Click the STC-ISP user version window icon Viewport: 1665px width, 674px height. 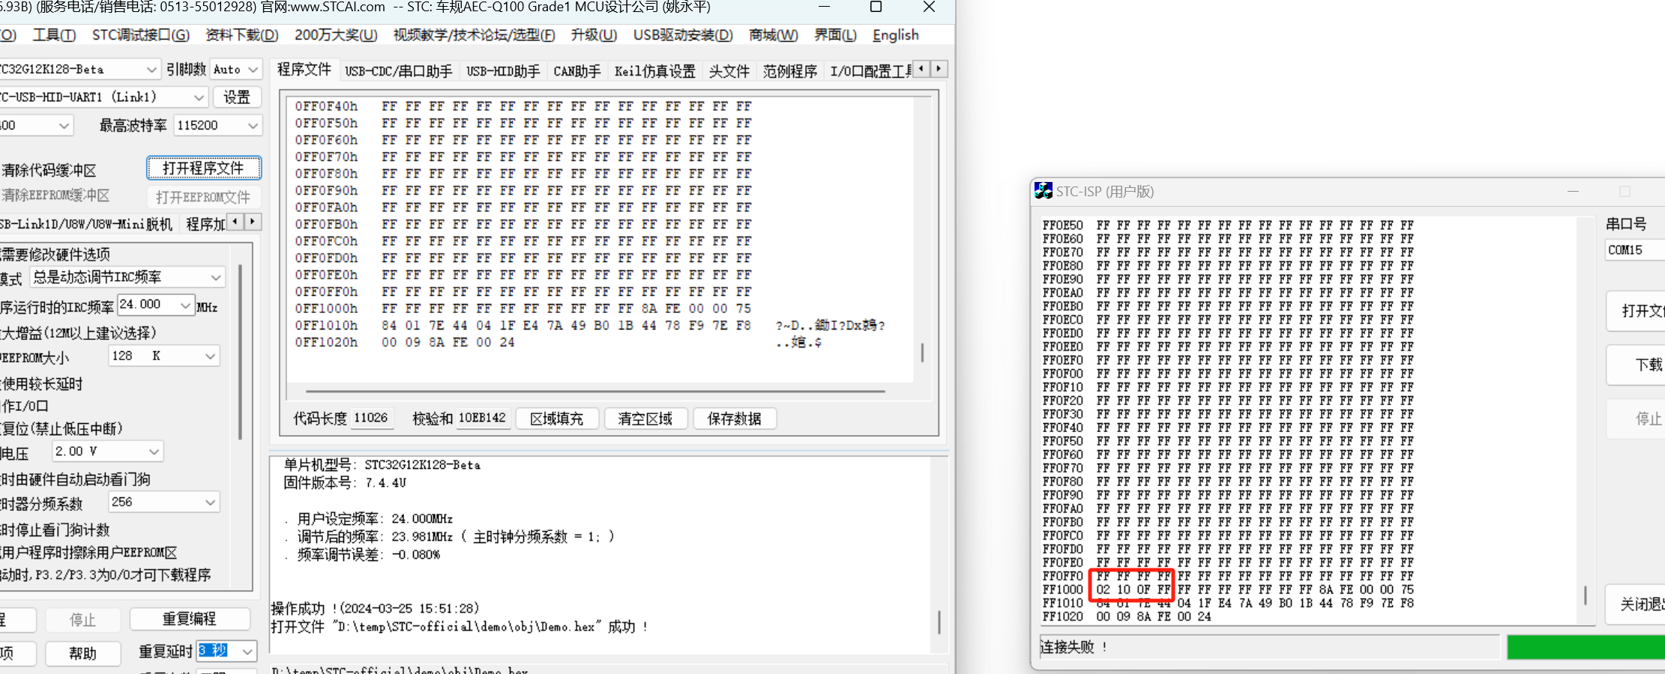(1043, 191)
